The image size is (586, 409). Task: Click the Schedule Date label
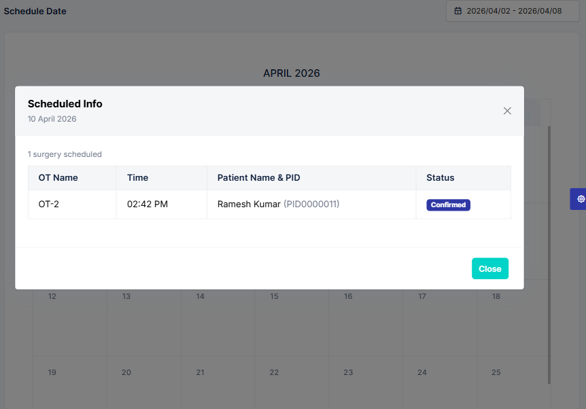click(35, 11)
